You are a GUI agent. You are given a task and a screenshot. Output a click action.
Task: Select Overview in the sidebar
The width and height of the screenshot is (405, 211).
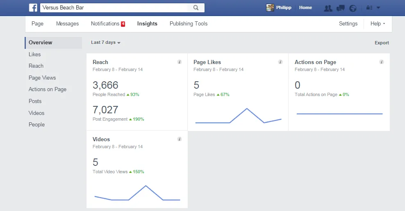[x=53, y=43]
